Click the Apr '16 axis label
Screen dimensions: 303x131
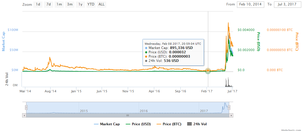[x=154, y=91]
